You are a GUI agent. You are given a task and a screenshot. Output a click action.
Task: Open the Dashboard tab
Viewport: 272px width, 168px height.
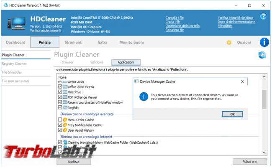15,42
